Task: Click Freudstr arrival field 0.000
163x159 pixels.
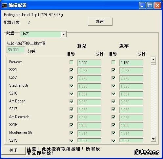Action: click(89, 63)
